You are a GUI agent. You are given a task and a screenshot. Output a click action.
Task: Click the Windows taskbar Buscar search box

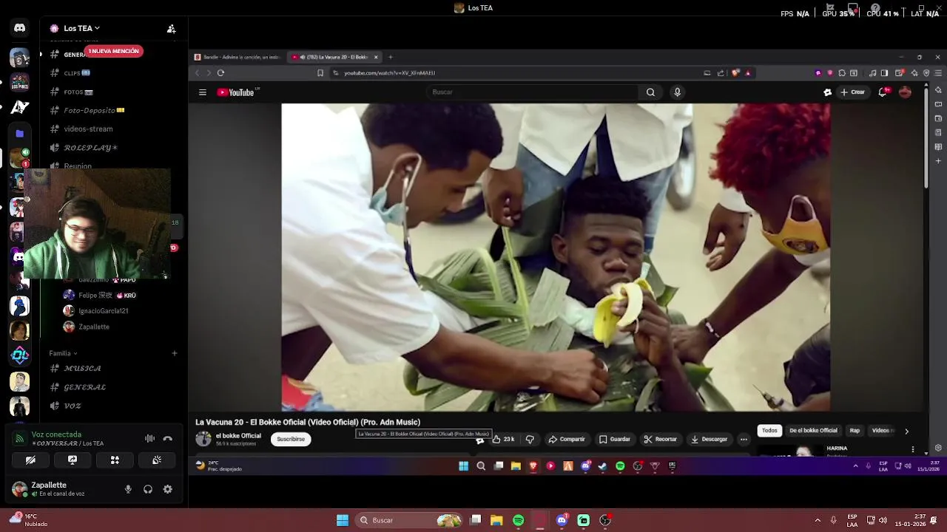(x=409, y=520)
